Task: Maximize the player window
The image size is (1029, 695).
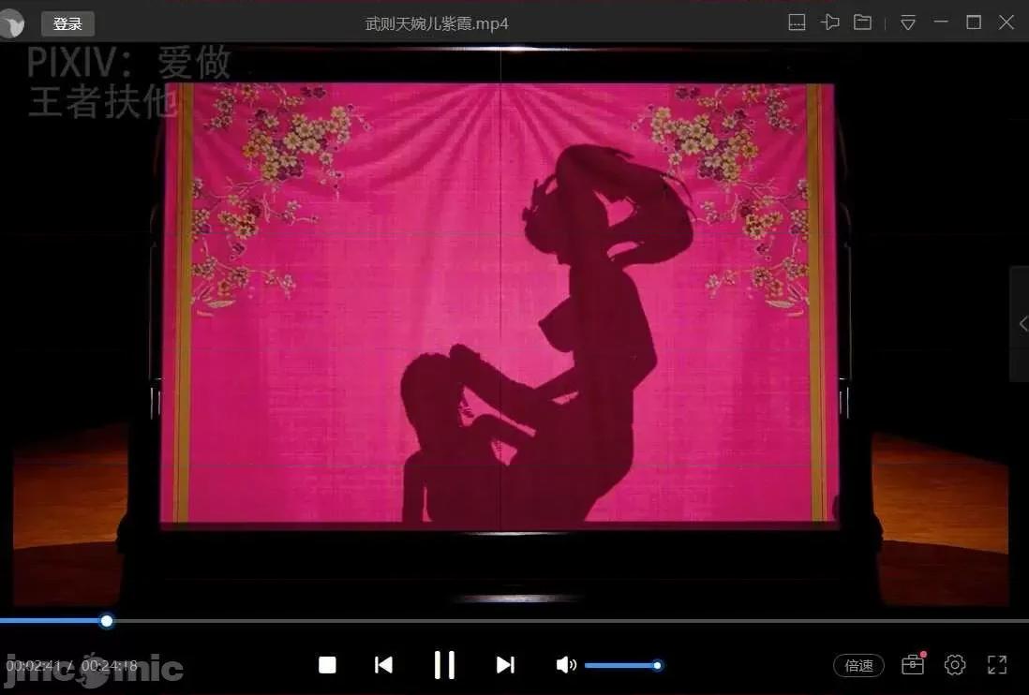Action: tap(974, 22)
